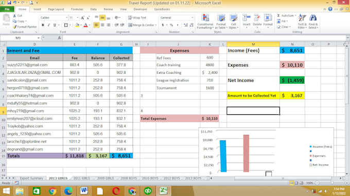Switch to the Insert ribbon tab
Screen dimensions: 350x196
coord(37,9)
